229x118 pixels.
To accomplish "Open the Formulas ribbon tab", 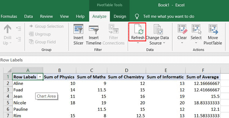I will coord(9,16).
